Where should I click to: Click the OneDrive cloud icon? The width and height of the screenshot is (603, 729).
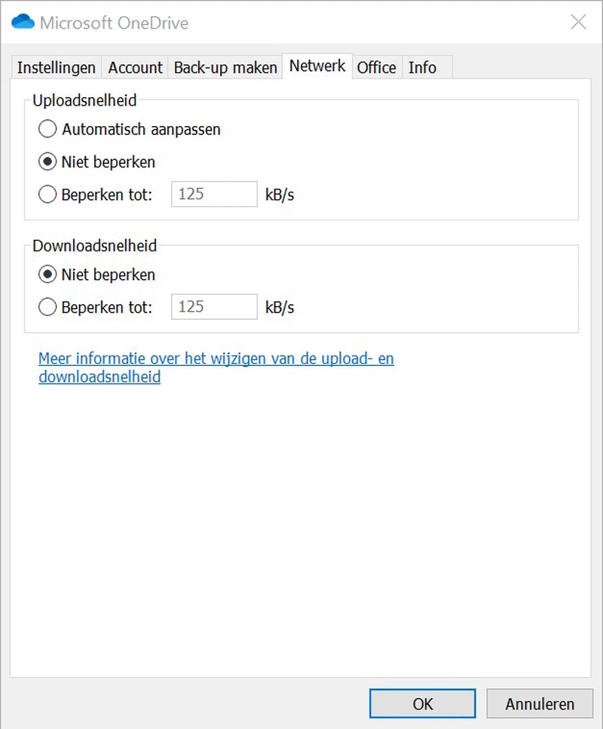(x=22, y=21)
